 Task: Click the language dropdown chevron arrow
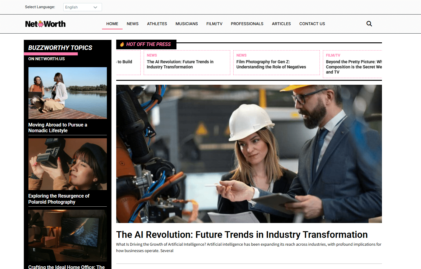coord(95,7)
